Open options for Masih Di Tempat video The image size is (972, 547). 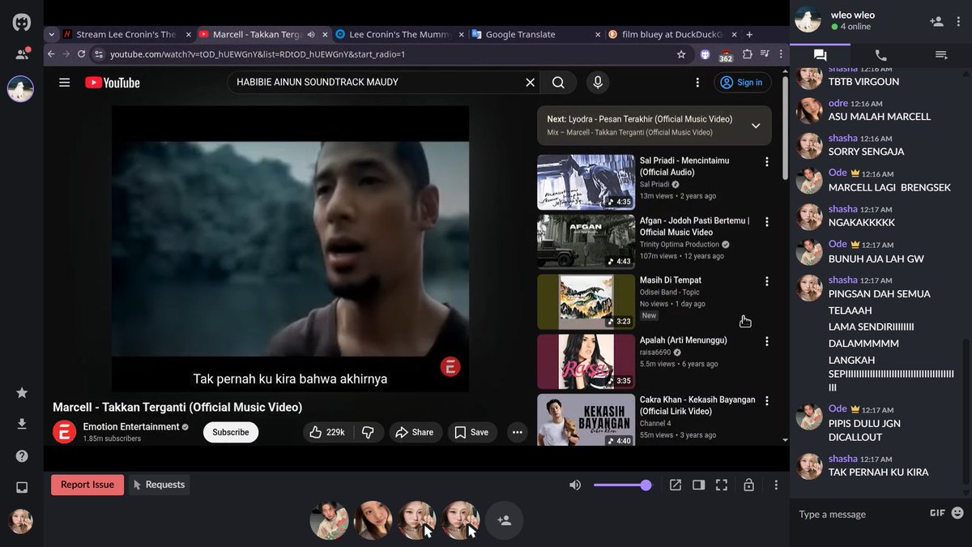point(766,281)
